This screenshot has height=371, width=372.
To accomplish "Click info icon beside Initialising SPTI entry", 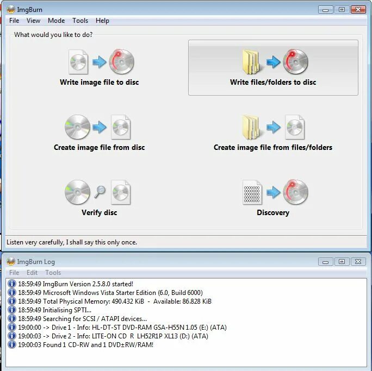I will (11, 310).
